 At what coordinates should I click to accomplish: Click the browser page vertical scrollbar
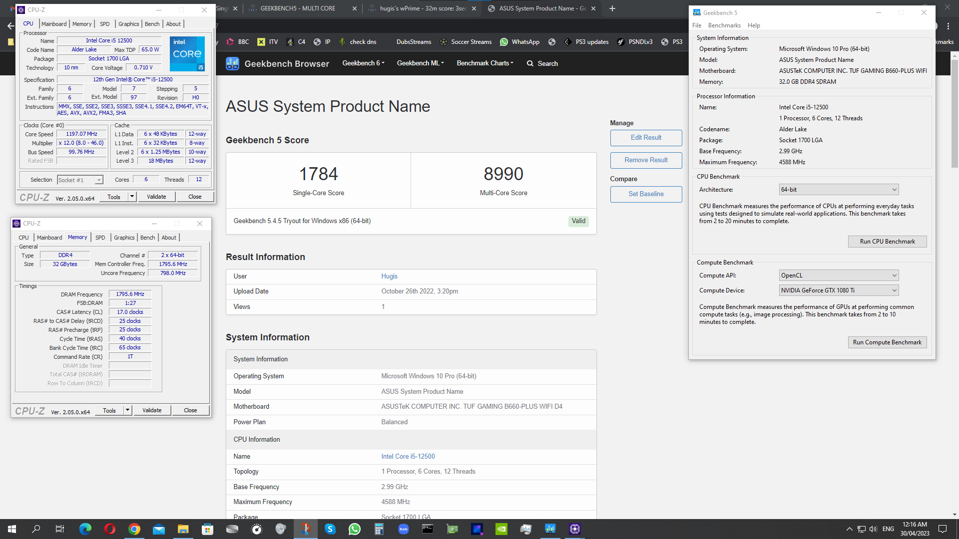955,115
